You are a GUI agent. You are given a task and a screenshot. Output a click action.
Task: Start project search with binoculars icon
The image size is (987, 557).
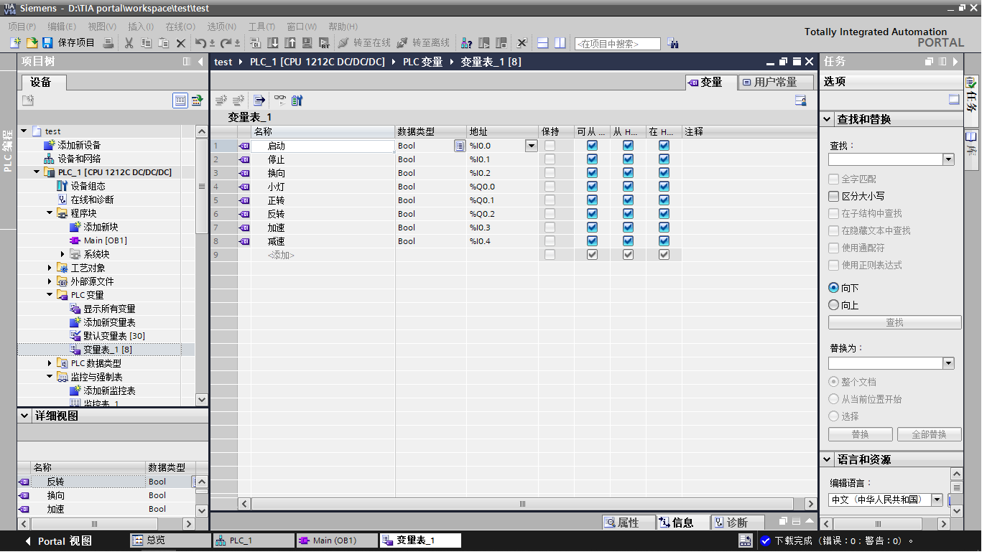click(x=672, y=43)
